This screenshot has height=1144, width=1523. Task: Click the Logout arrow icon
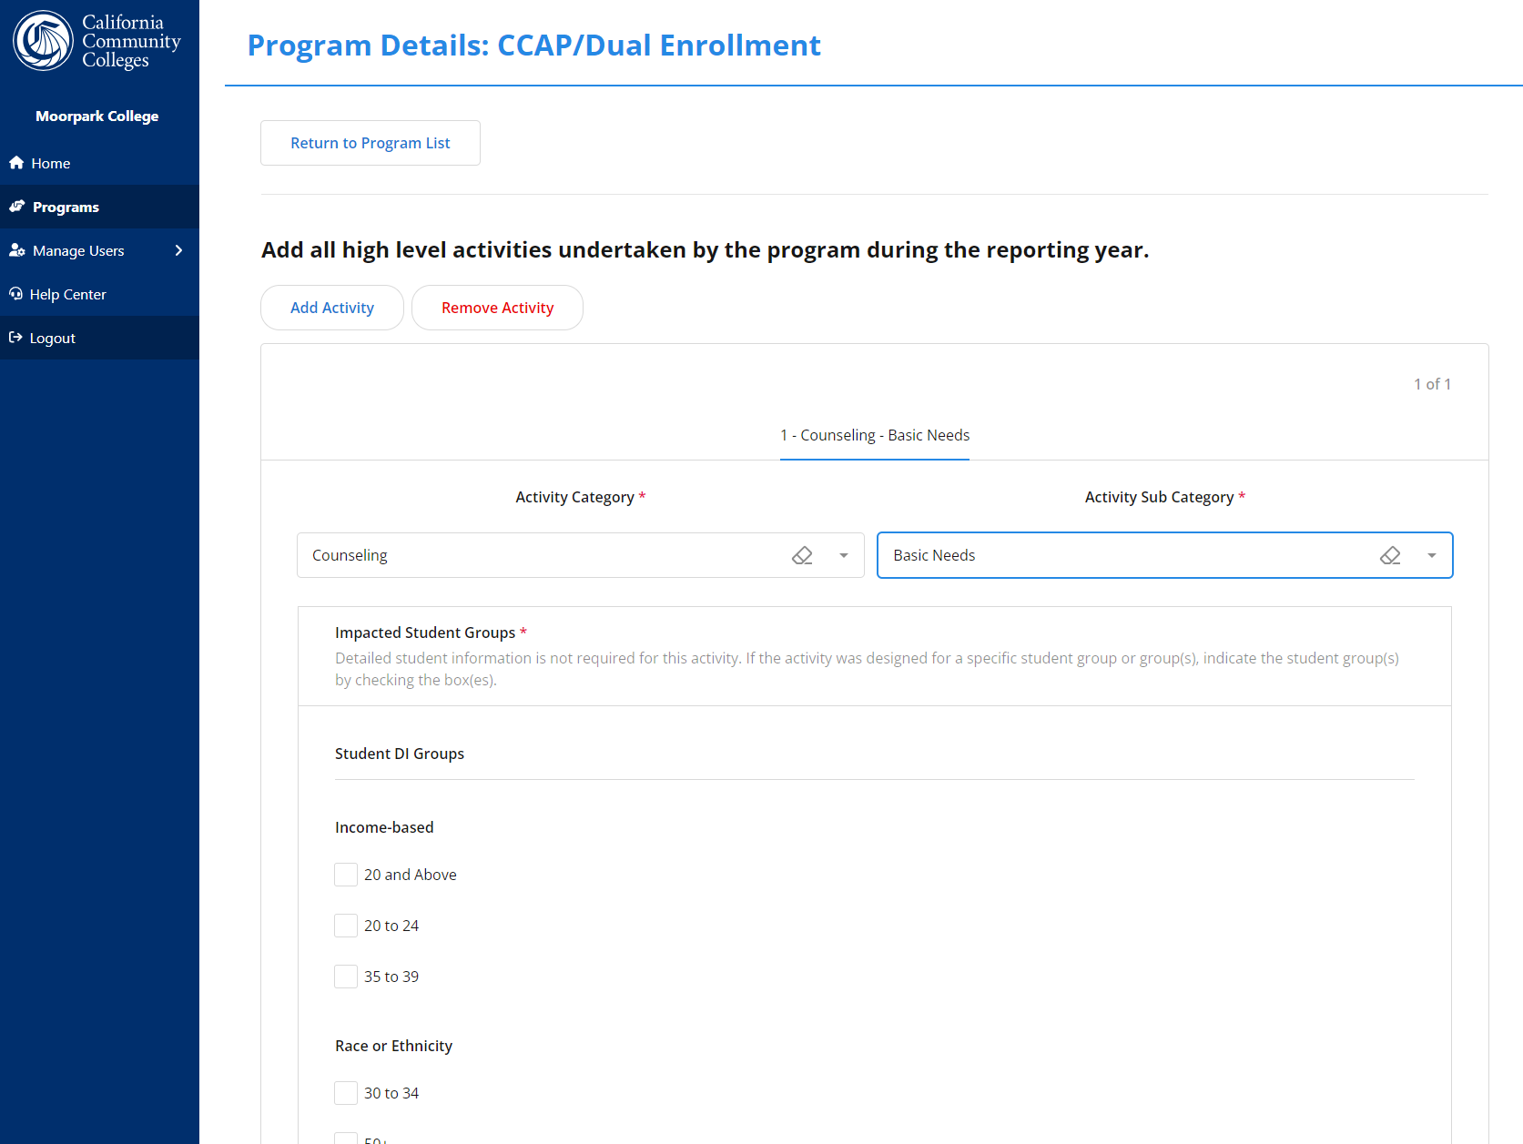[x=15, y=338]
